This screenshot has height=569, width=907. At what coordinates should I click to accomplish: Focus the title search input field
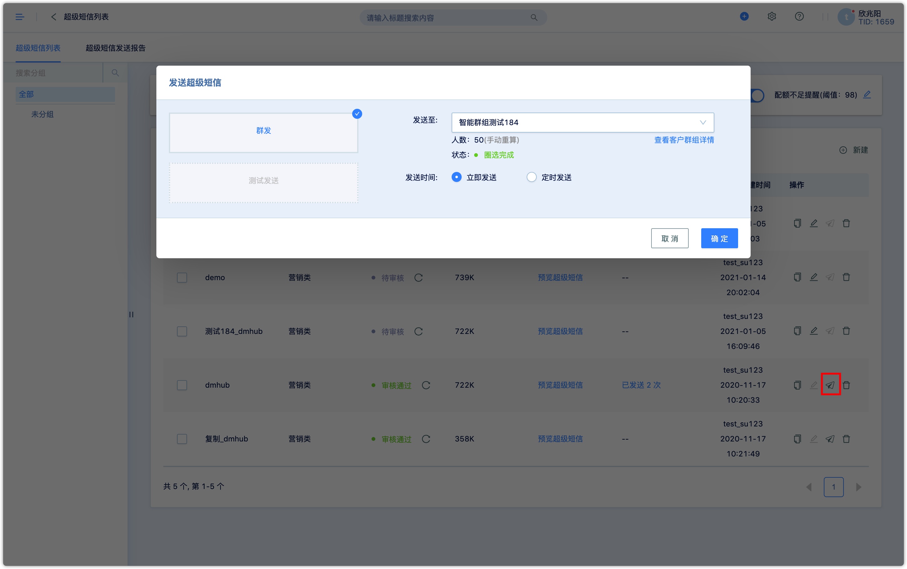click(x=453, y=18)
